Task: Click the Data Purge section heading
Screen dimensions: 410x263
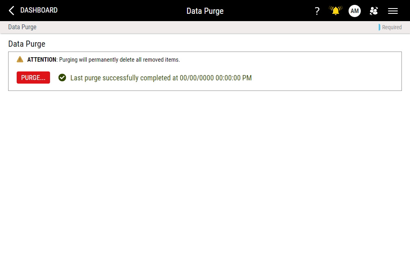Action: tap(27, 44)
